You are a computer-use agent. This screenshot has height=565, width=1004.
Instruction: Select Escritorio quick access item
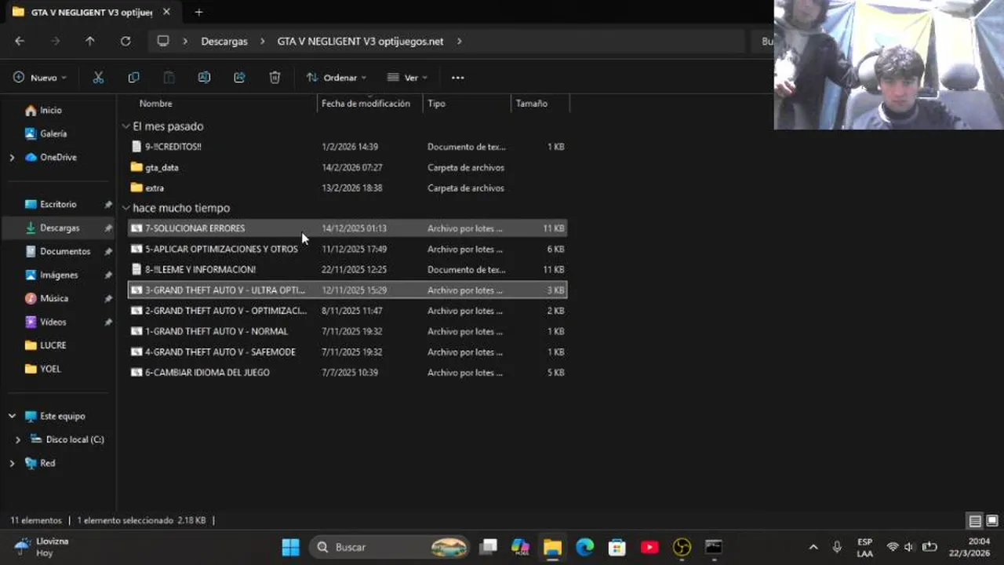click(x=58, y=204)
